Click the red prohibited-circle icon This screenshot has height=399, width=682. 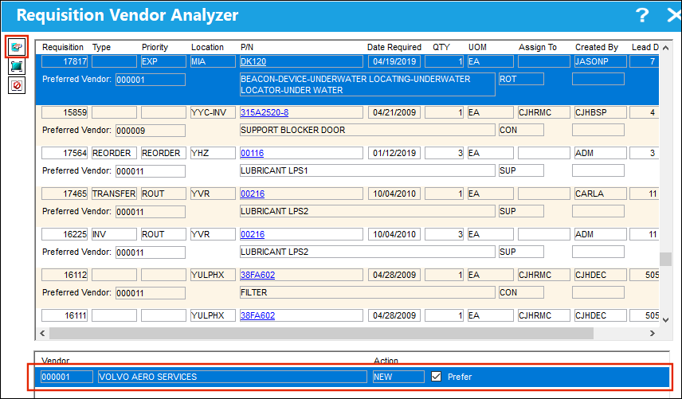17,85
